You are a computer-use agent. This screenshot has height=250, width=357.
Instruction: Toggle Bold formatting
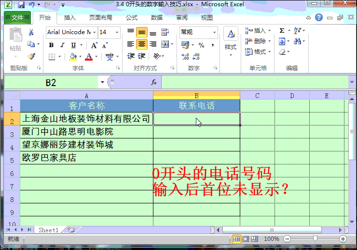51,45
